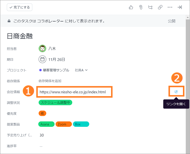190x154 pixels.
Task: Click the like thumbs-up icon
Action: tap(131, 7)
